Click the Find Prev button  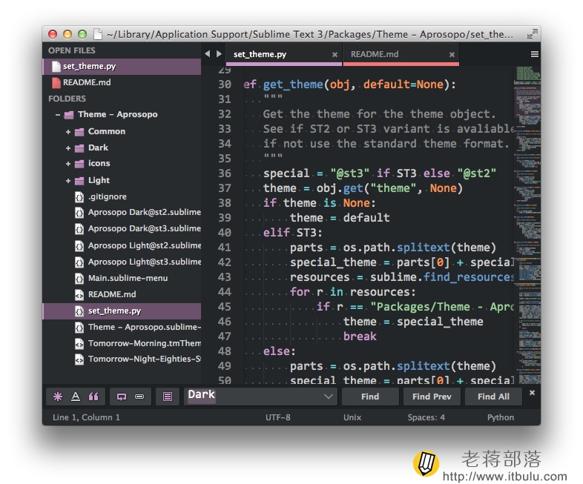[432, 397]
